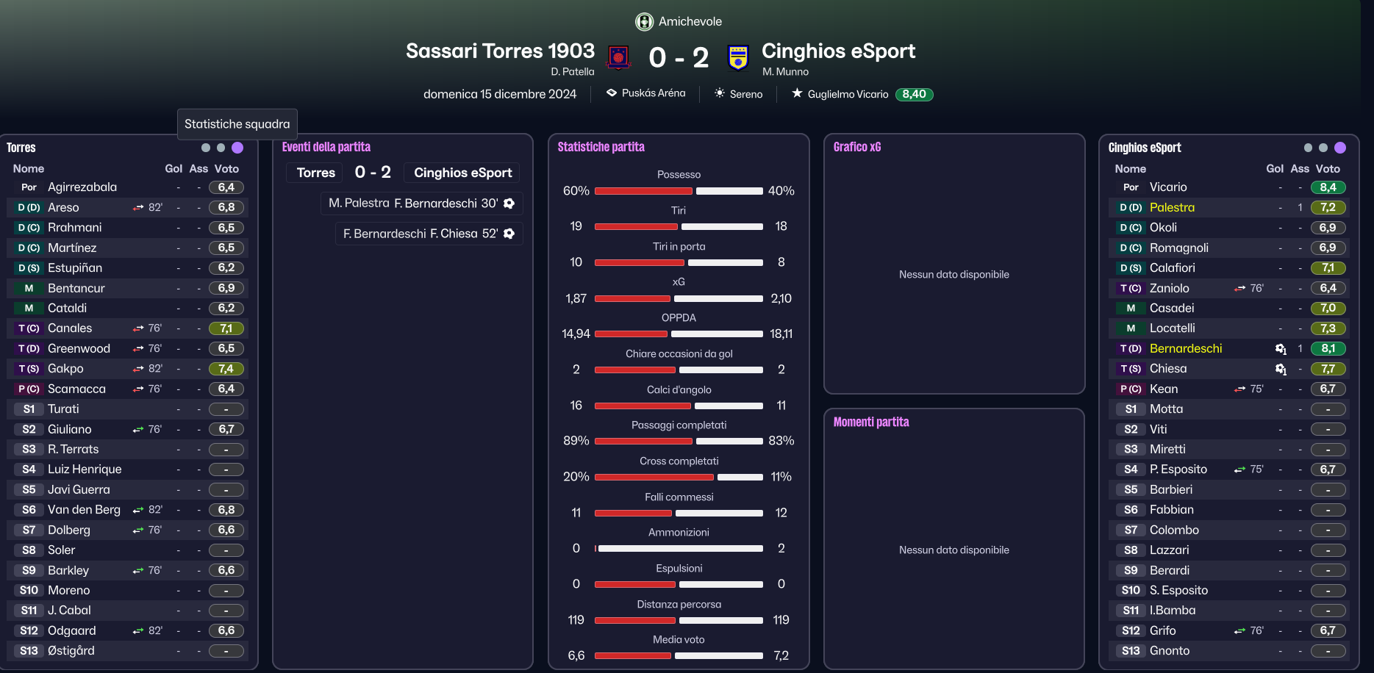The width and height of the screenshot is (1374, 673).
Task: Select the first page dot in the Torres panel
Action: tap(206, 148)
